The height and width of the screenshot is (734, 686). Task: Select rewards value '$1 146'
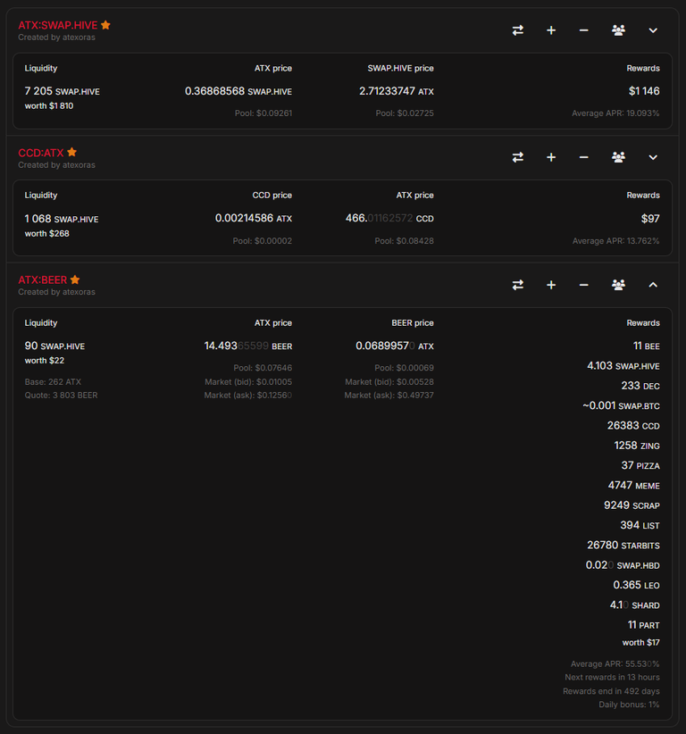tap(644, 91)
